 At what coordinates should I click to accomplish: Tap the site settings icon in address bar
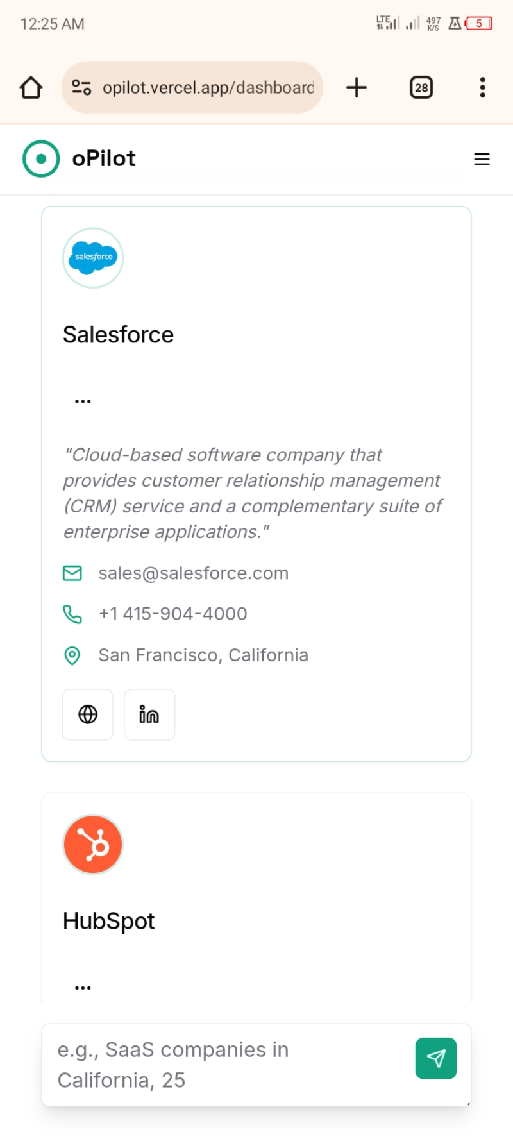(81, 88)
